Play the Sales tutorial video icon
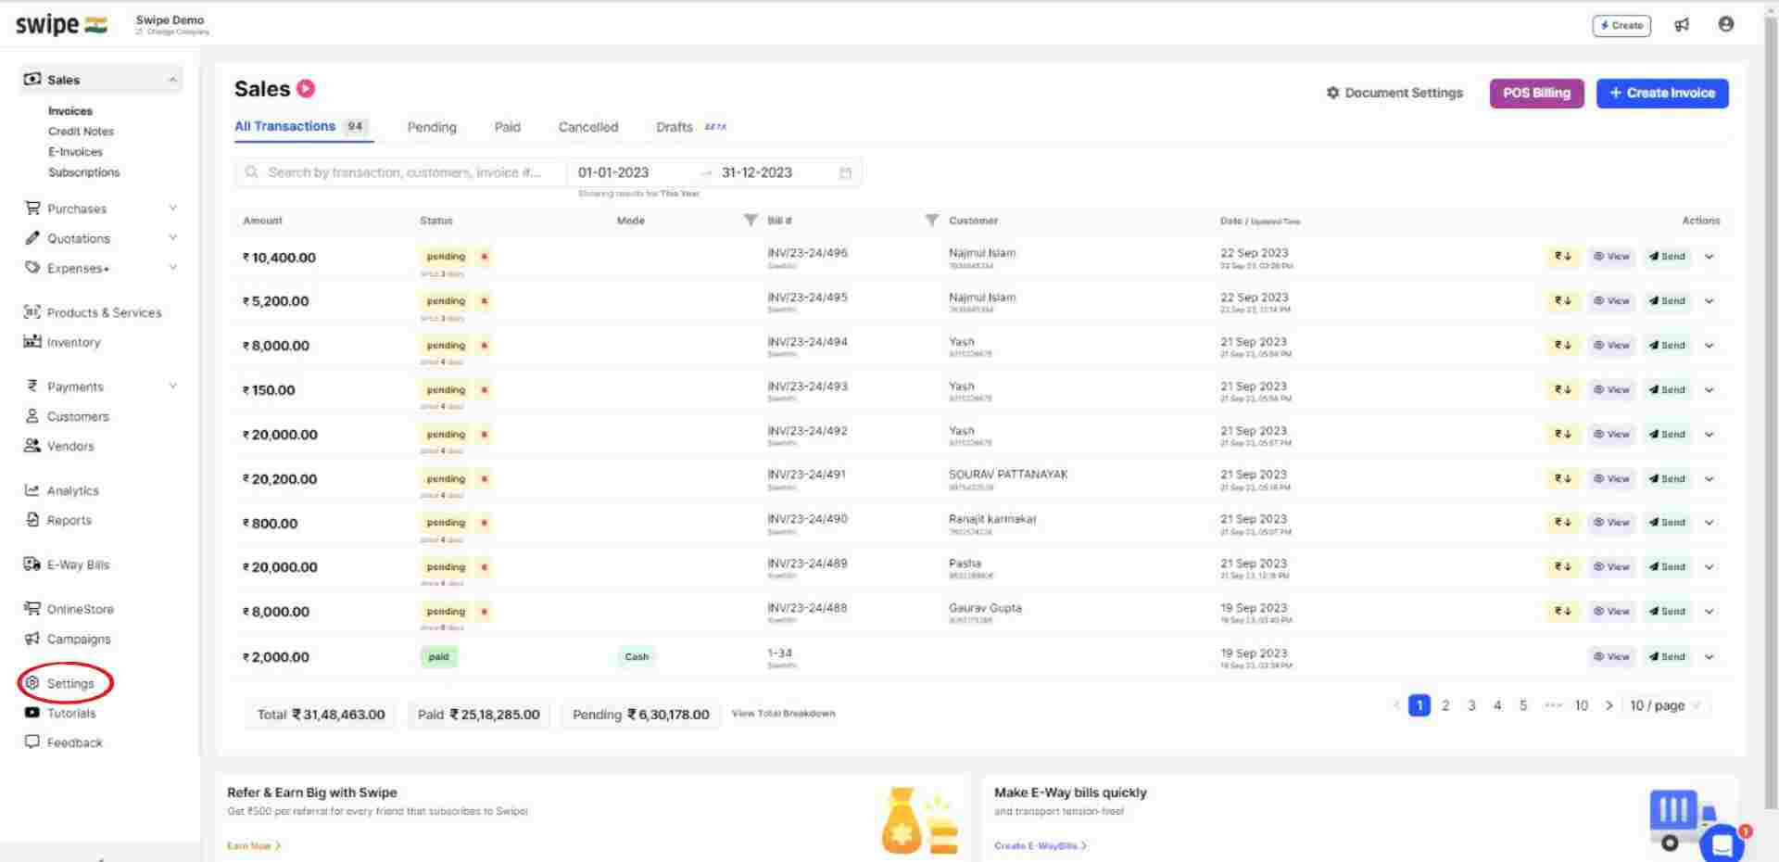1779x862 pixels. tap(306, 89)
